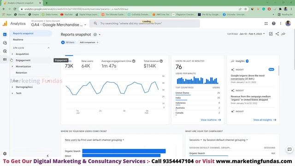This screenshot has height=166, width=295.
Task: Open the Reading list bookmark button
Action: pyautogui.click(x=285, y=14)
